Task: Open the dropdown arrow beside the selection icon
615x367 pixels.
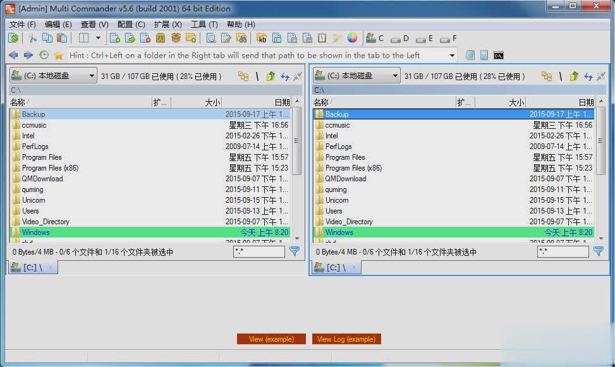Action: [x=98, y=38]
